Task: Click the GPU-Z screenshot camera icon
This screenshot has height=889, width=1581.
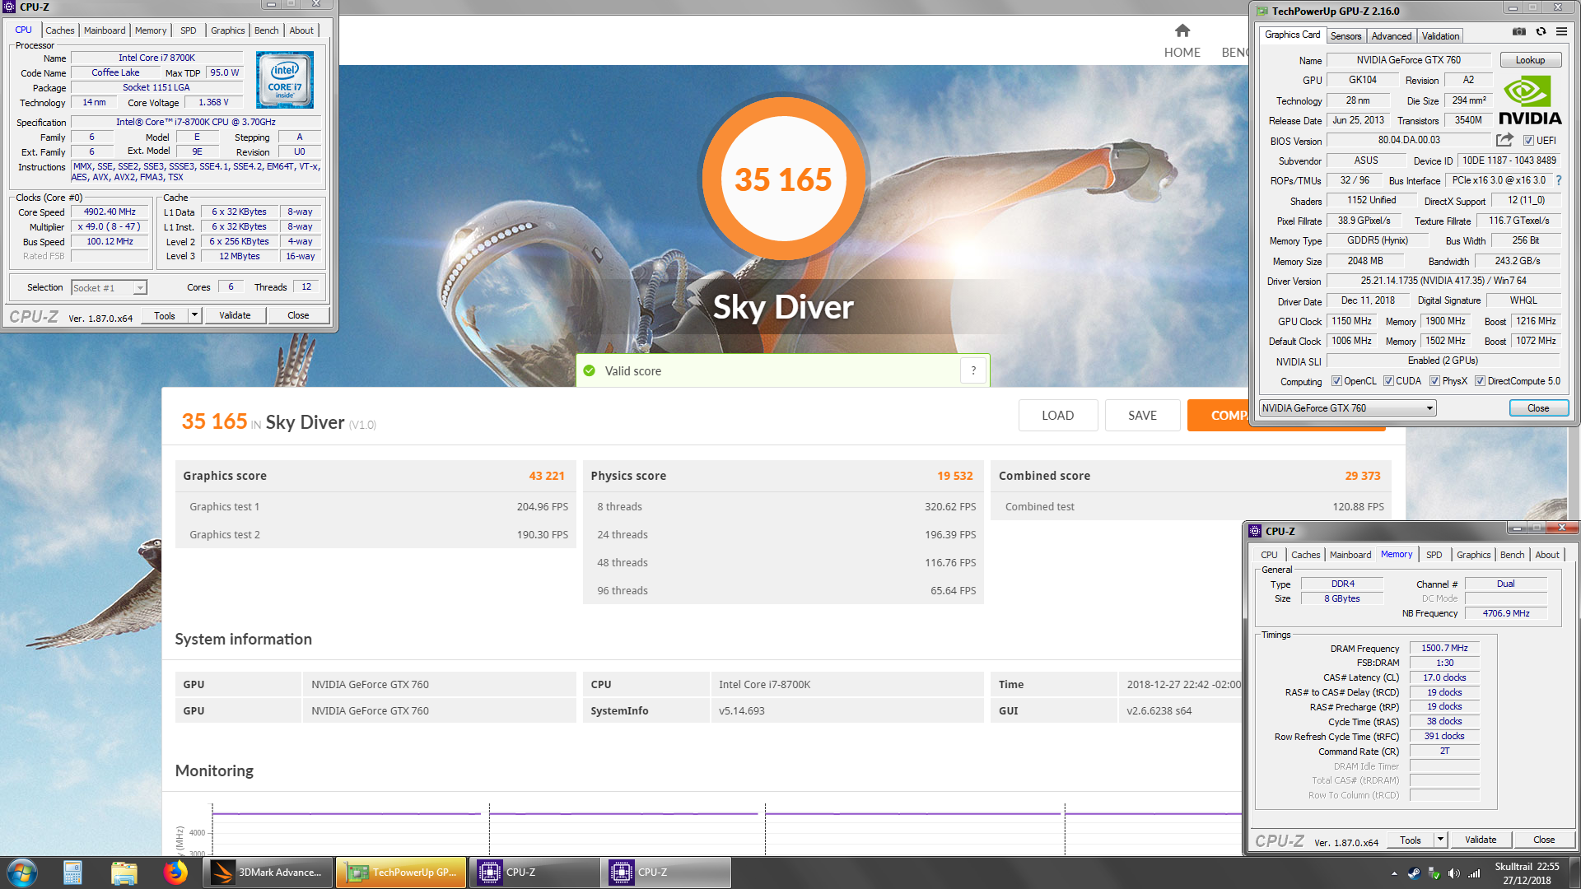Action: pyautogui.click(x=1518, y=32)
